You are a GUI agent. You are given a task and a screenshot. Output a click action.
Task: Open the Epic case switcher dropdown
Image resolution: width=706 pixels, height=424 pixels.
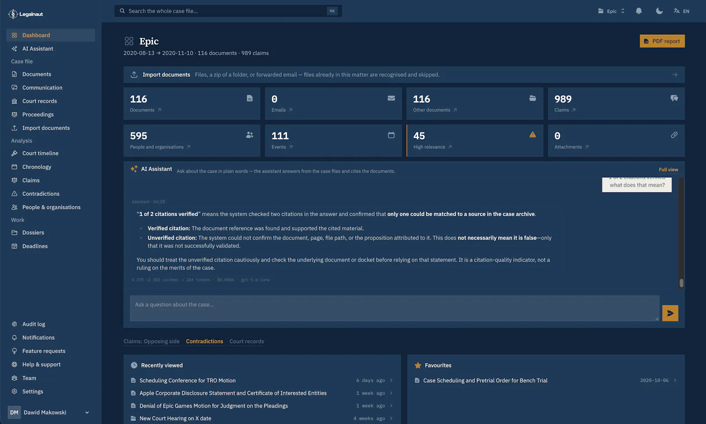(611, 11)
